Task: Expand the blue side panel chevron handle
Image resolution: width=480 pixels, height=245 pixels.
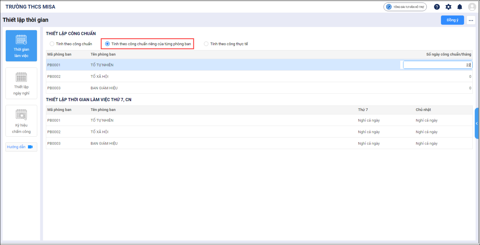Action: click(477, 123)
